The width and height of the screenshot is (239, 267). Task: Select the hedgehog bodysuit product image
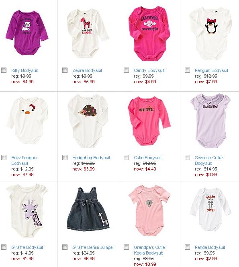(88, 121)
